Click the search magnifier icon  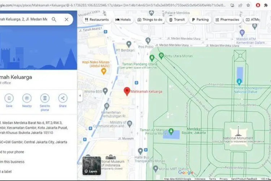coord(54,20)
